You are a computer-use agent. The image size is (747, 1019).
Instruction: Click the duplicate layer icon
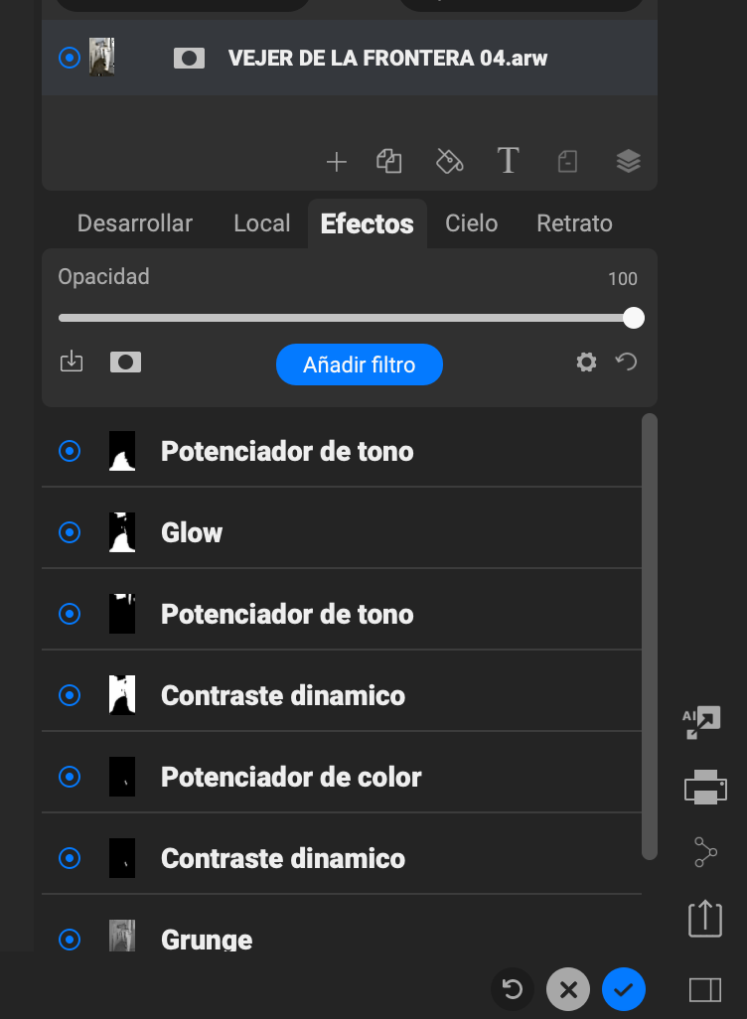tap(388, 161)
